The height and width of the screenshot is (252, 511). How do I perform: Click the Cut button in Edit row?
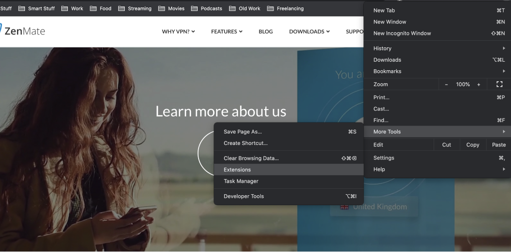click(x=447, y=145)
